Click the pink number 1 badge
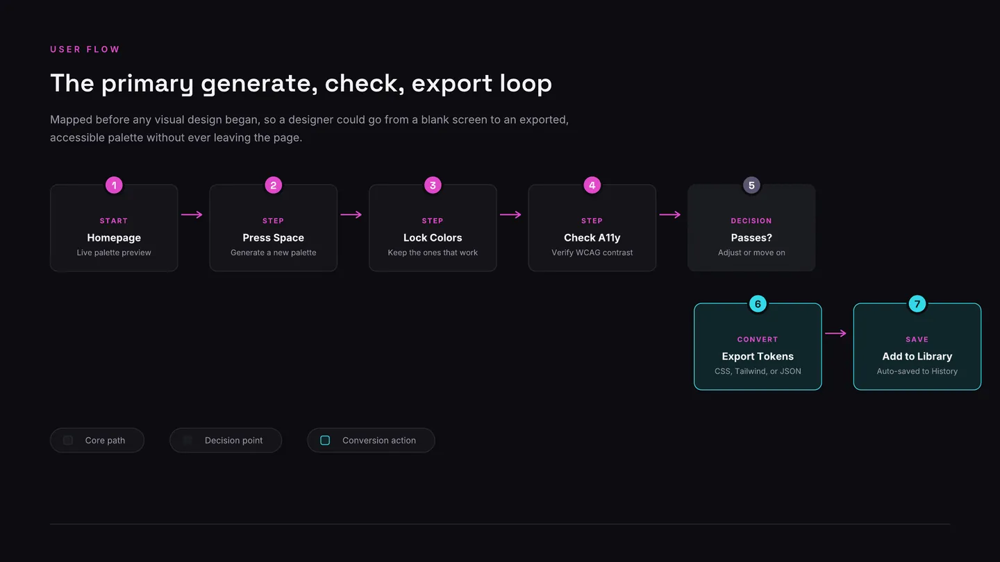This screenshot has width=1000, height=562. coord(114,185)
